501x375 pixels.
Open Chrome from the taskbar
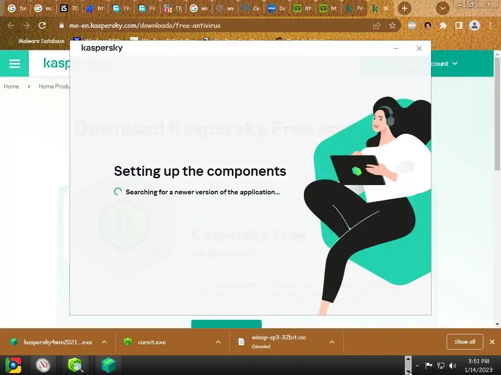tap(13, 365)
